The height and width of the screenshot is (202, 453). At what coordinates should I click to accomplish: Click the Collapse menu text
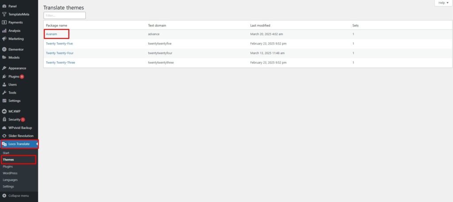[x=19, y=196]
